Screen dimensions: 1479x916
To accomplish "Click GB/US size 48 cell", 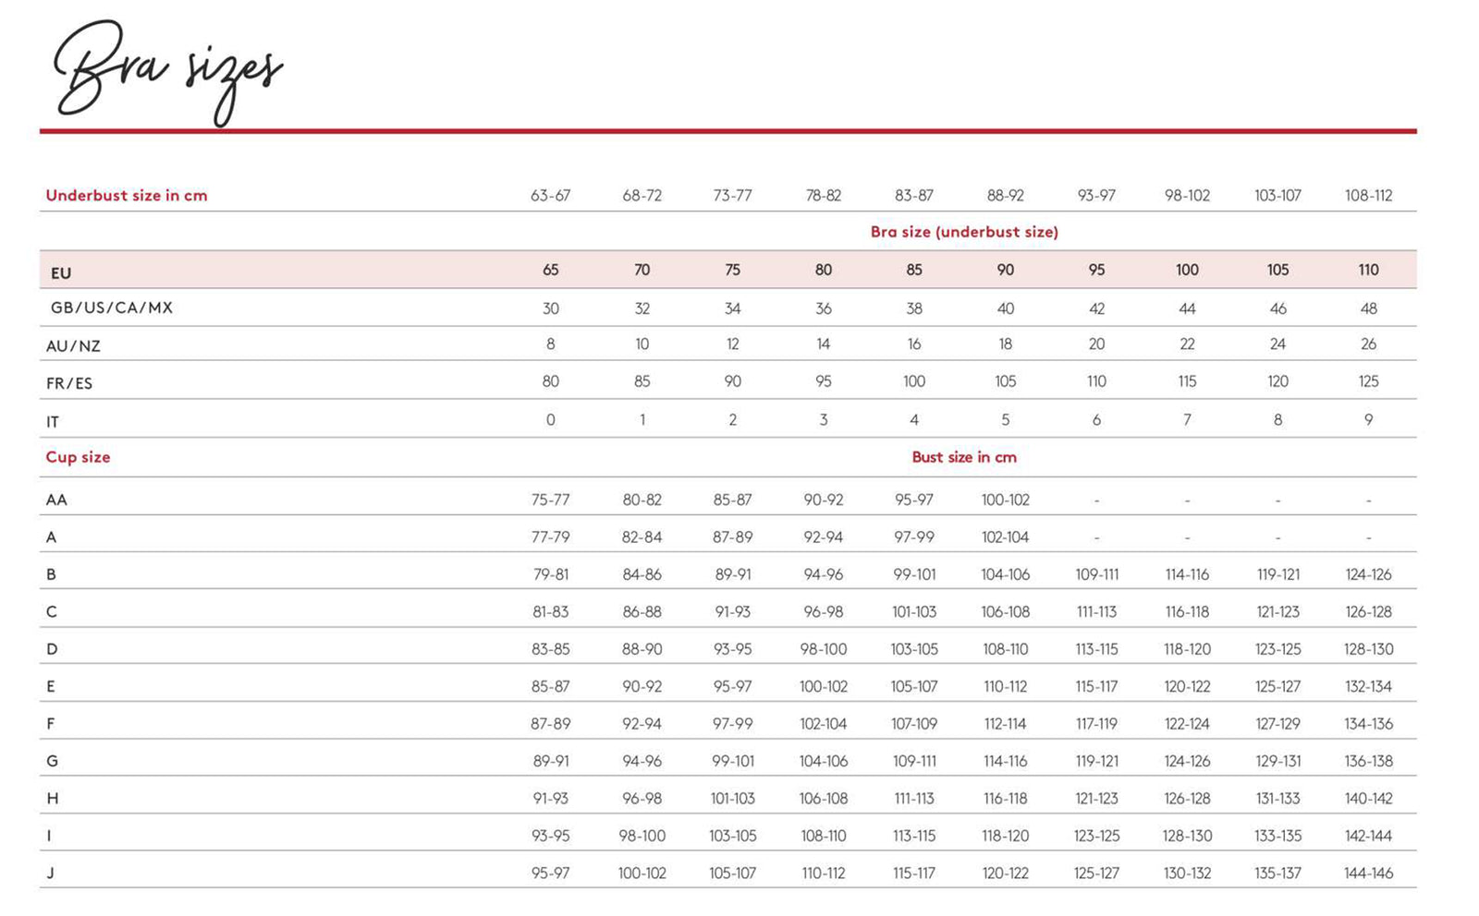I will click(1368, 308).
